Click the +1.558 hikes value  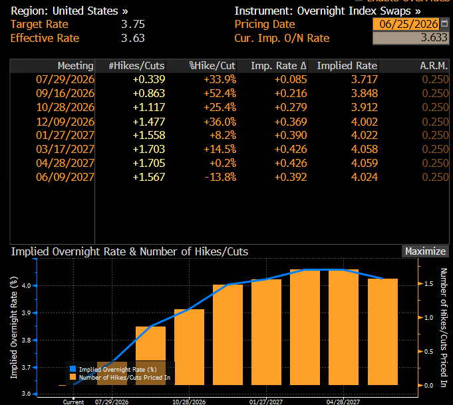coord(149,135)
